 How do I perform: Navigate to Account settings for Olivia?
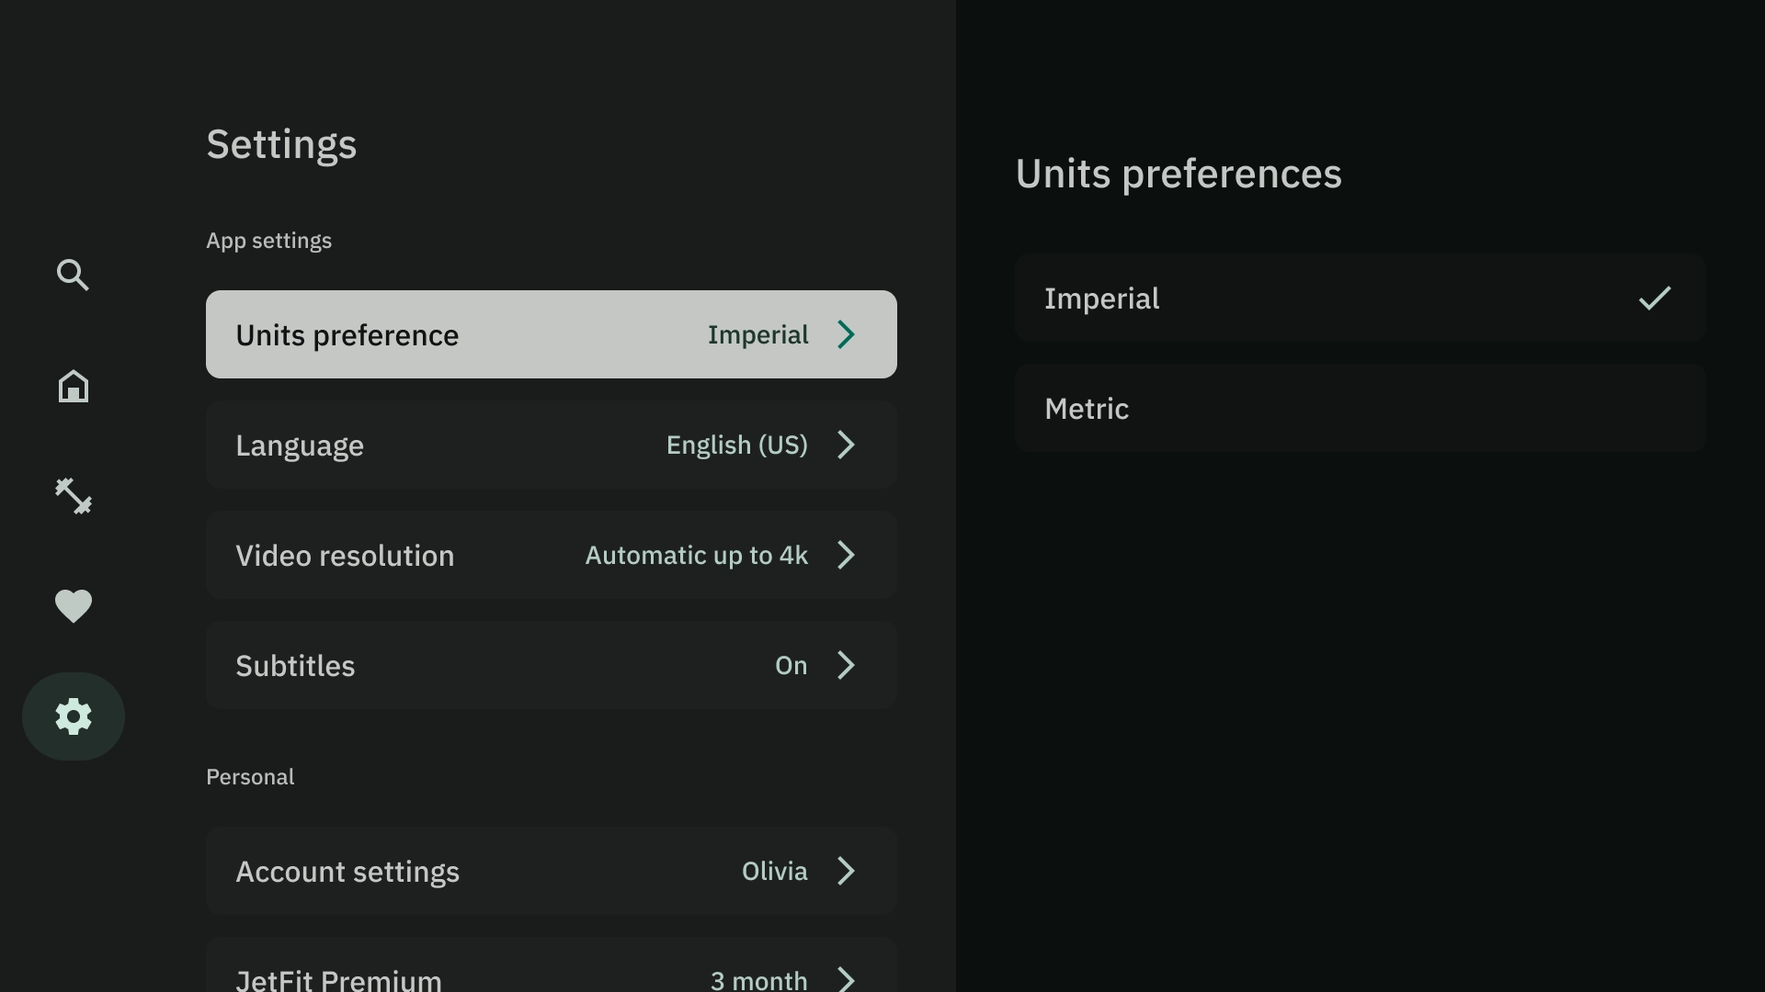(x=551, y=871)
